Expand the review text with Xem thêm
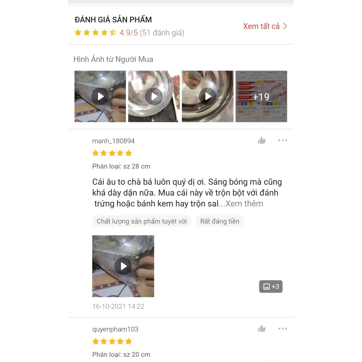Viewport: 362px width, 362px height. (x=244, y=204)
